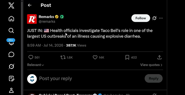Image resolution: width=185 pixels, height=95 pixels.
Task: Open the three-dot more options menu
Action: pyautogui.click(x=161, y=18)
